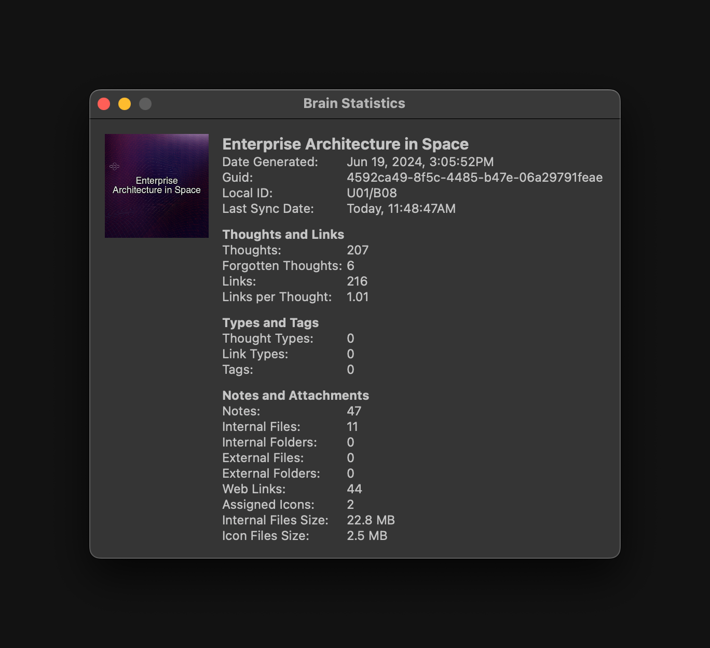Click the Date Generated value
Image resolution: width=710 pixels, height=648 pixels.
coord(420,162)
